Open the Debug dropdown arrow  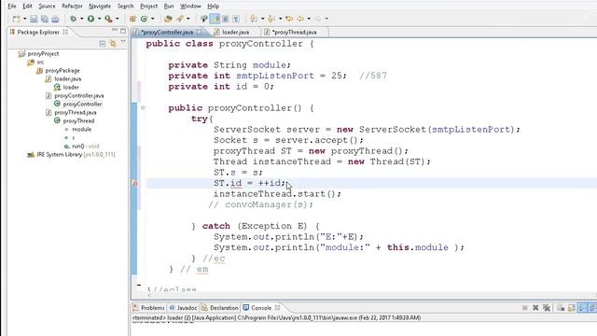click(81, 19)
